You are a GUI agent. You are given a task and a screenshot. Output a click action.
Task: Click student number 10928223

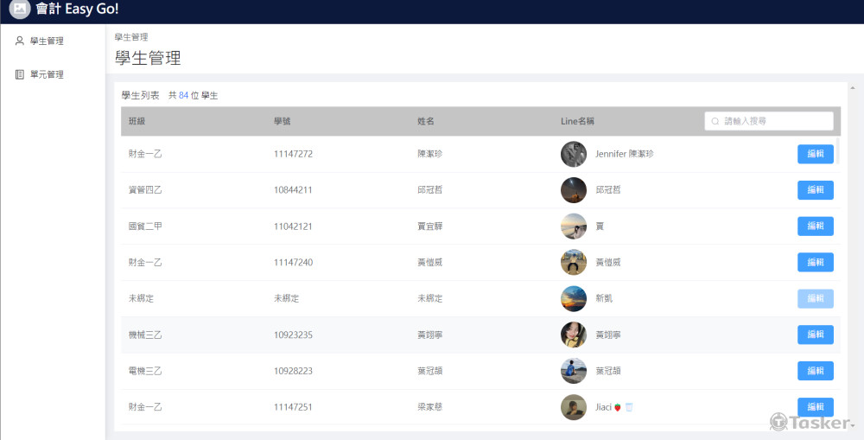click(x=293, y=371)
